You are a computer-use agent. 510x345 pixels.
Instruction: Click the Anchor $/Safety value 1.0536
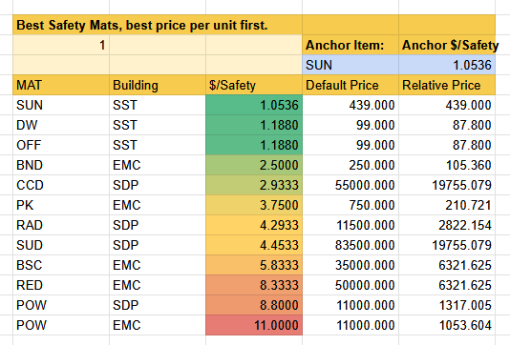click(x=447, y=65)
